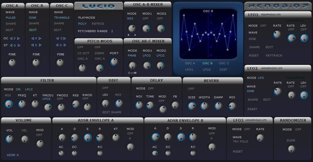Click the filter KT knob
313x162 pixels.
tap(35, 104)
